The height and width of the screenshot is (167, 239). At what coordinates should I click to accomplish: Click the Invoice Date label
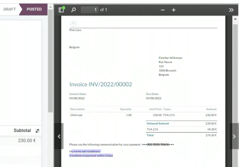(x=78, y=94)
